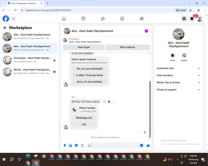This screenshot has height=166, width=208.
Task: Go to the Home feed icon
Action: point(64,19)
